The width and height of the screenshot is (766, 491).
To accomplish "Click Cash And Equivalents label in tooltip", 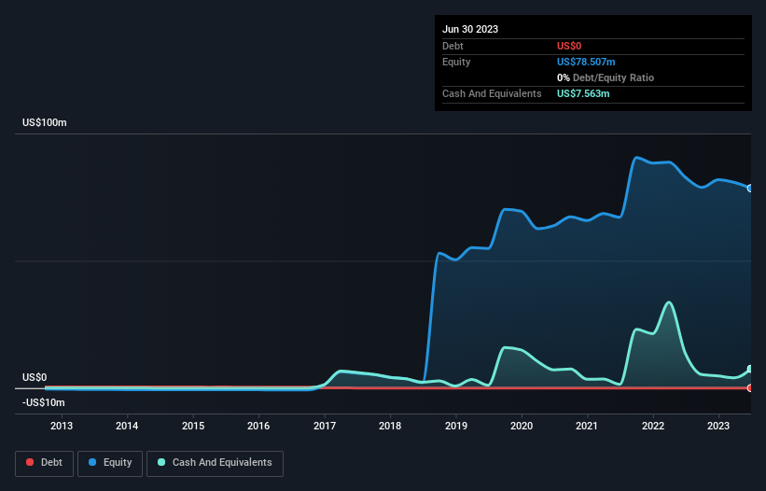I will (x=492, y=93).
